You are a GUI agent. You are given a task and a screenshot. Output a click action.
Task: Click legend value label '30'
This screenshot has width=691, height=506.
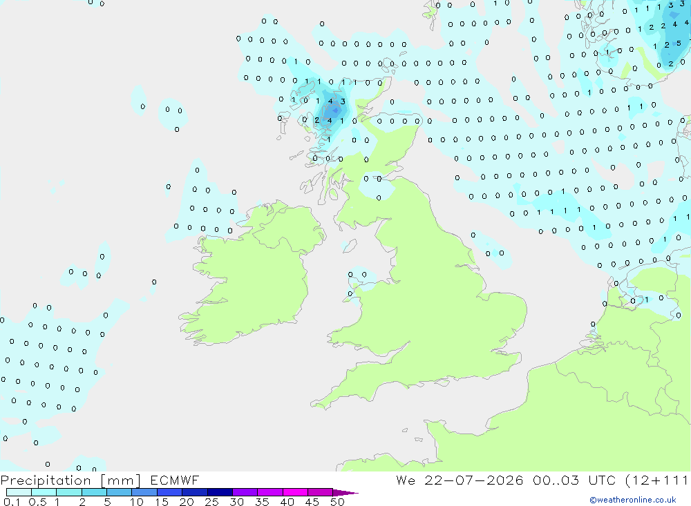tap(236, 502)
